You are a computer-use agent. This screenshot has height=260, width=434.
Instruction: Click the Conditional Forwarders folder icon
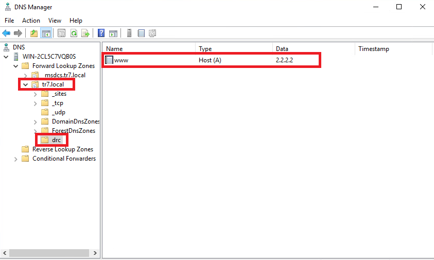click(25, 159)
